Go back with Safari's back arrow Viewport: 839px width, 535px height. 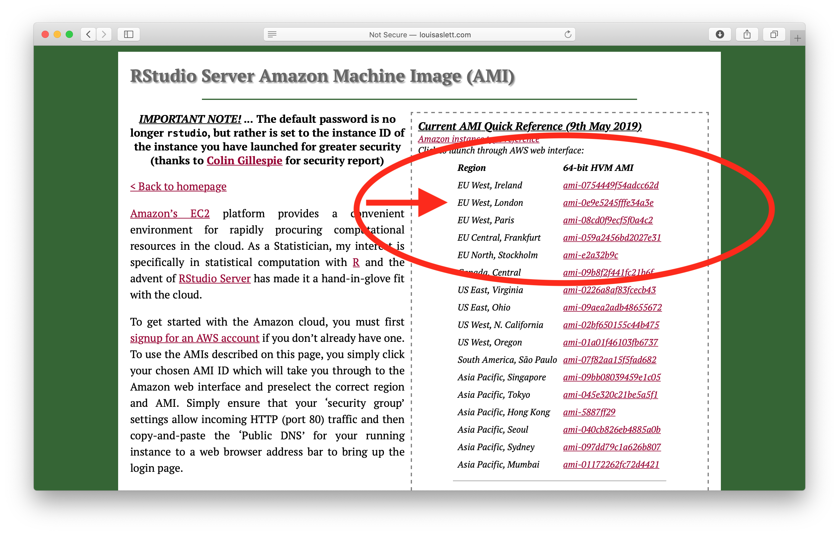(x=89, y=34)
